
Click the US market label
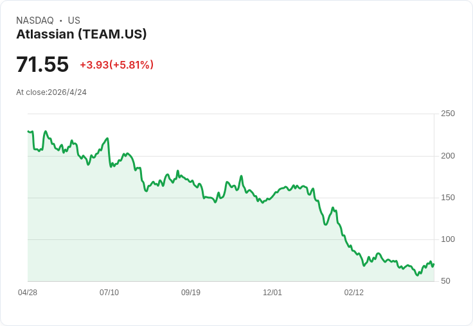point(74,21)
